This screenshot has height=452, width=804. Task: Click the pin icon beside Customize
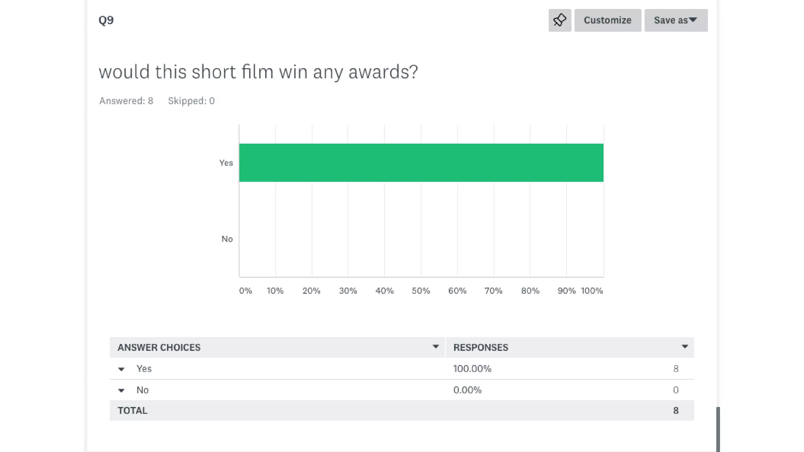click(559, 20)
